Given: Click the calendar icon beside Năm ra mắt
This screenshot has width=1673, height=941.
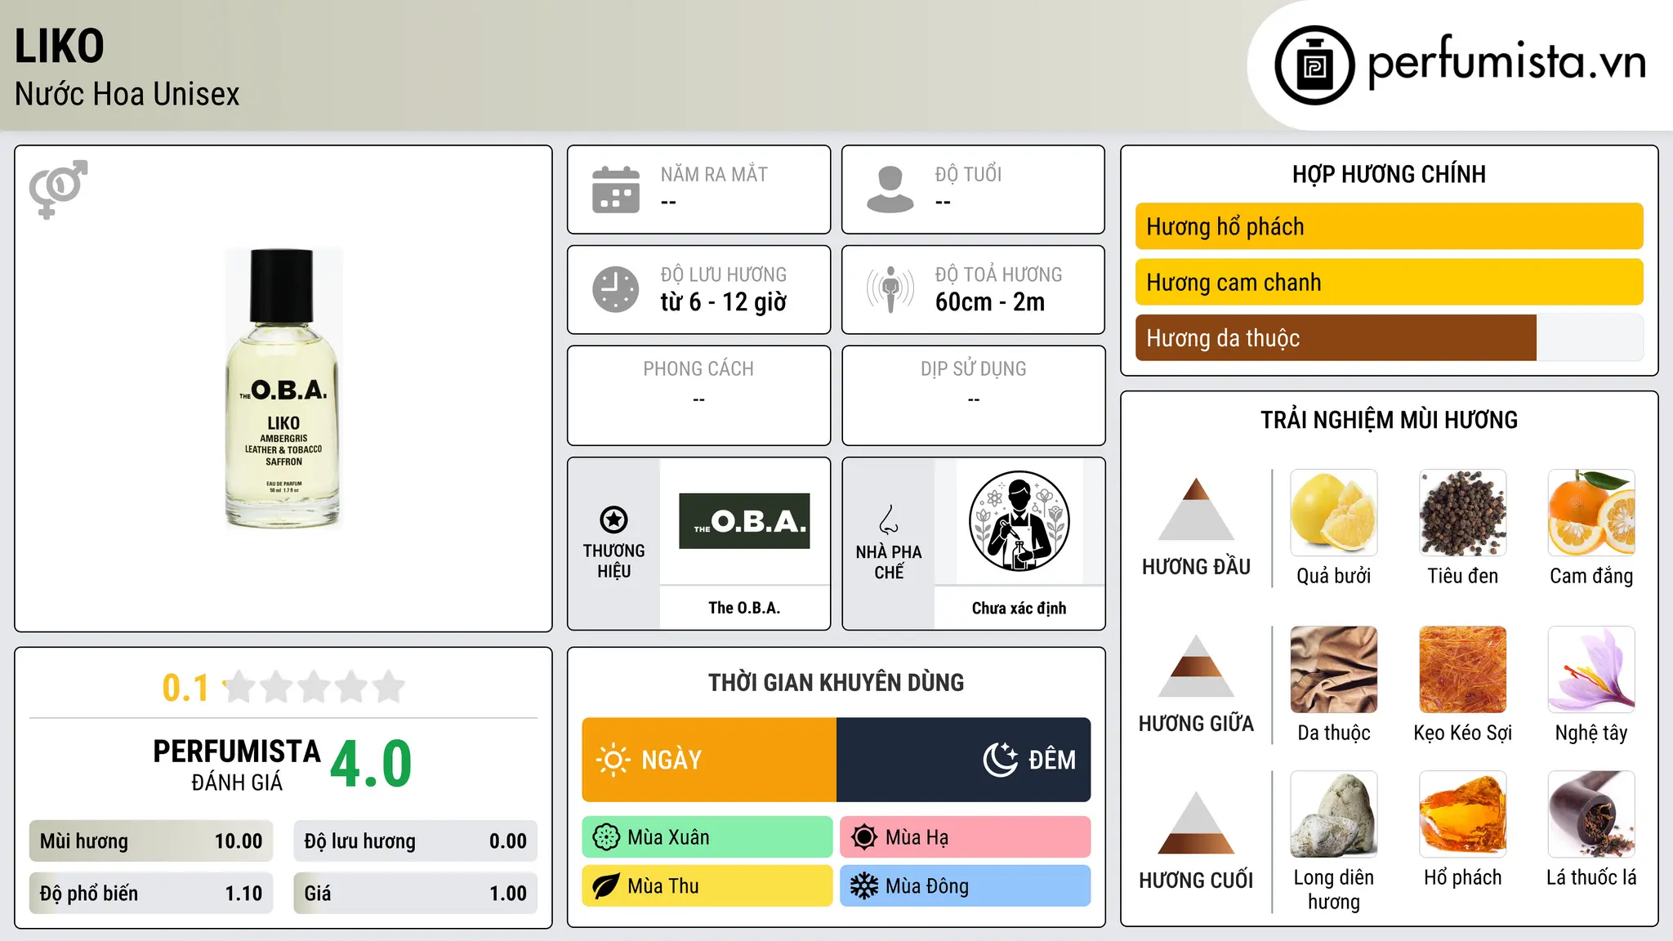Looking at the screenshot, I should click(616, 190).
